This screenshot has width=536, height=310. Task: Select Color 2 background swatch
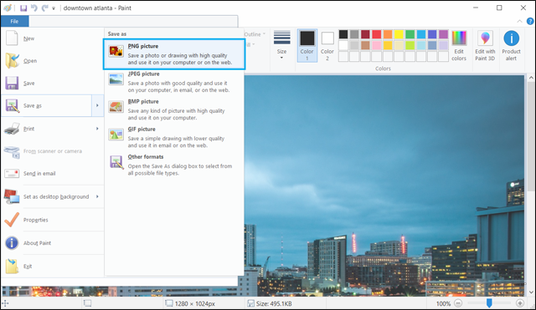(x=327, y=45)
